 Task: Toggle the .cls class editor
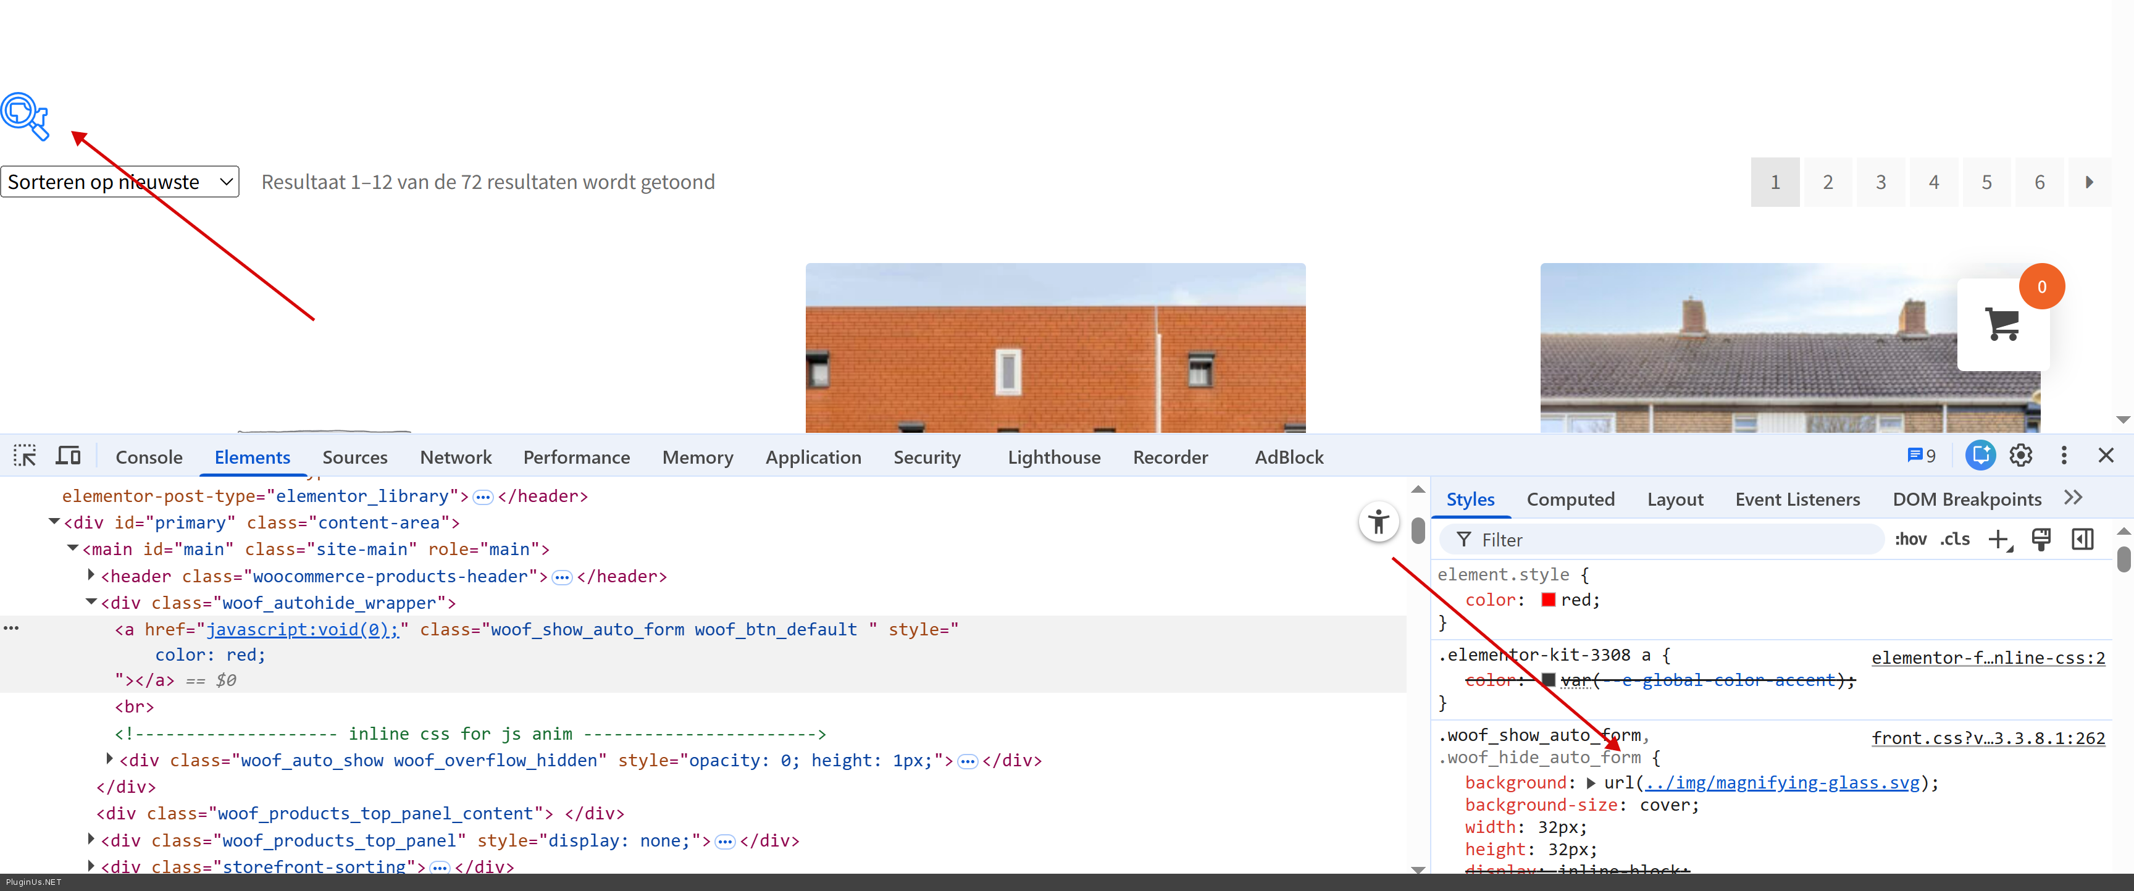1955,540
